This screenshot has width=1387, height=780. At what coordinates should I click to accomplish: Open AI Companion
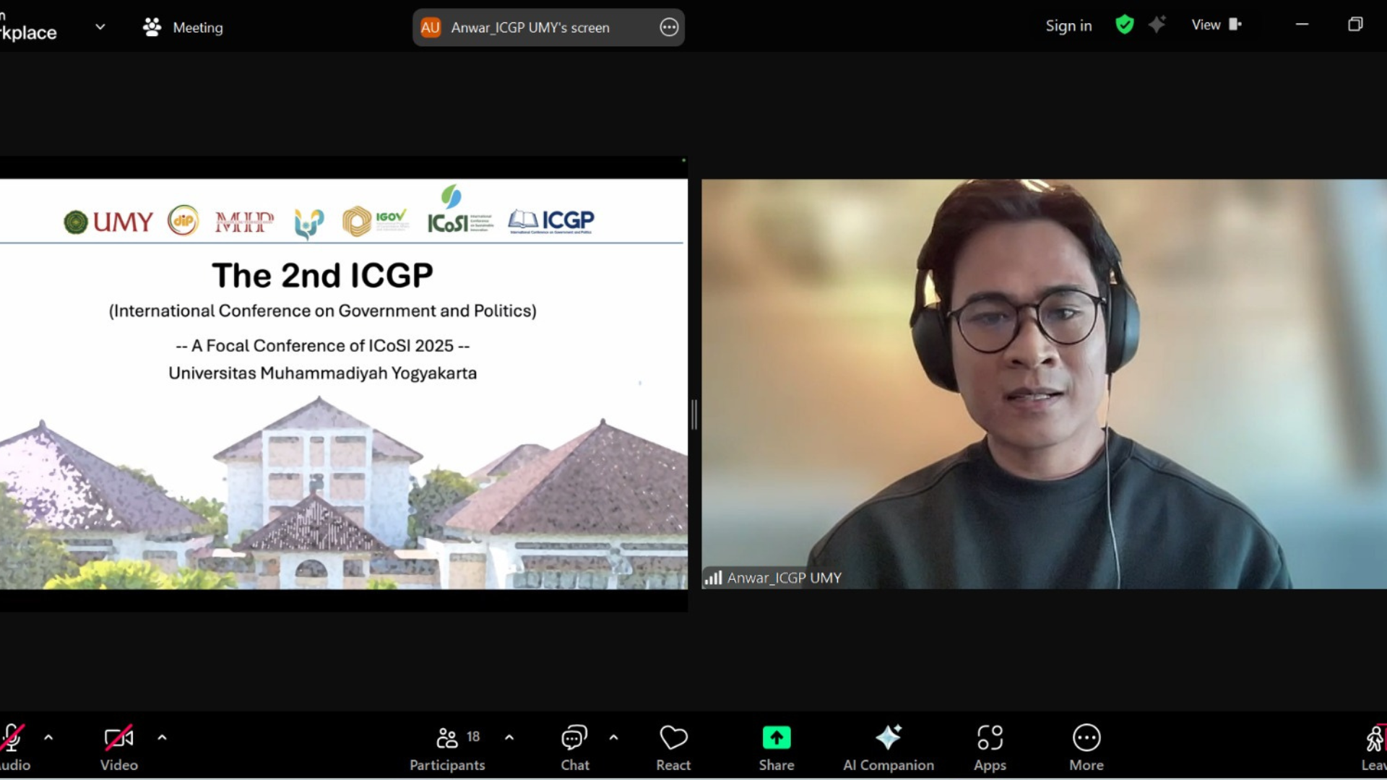[x=889, y=747]
